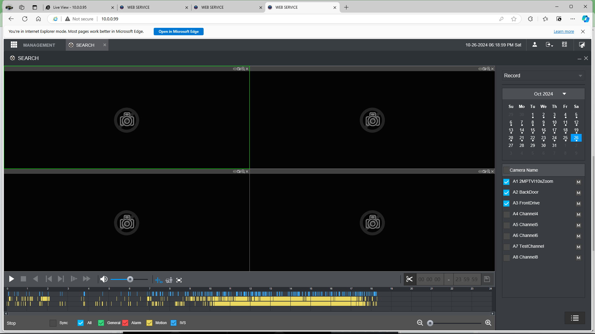The width and height of the screenshot is (595, 334).
Task: Toggle the Motion record type filter
Action: pos(149,323)
